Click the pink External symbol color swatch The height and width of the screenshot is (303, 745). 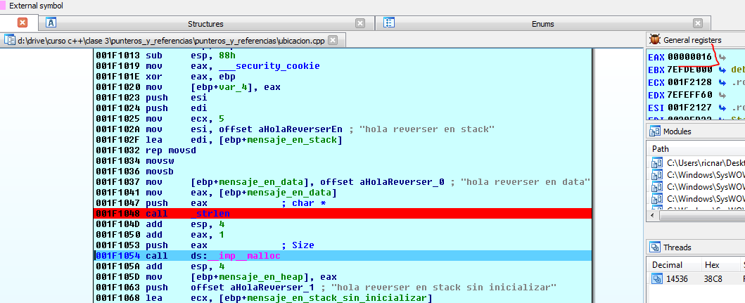point(3,6)
